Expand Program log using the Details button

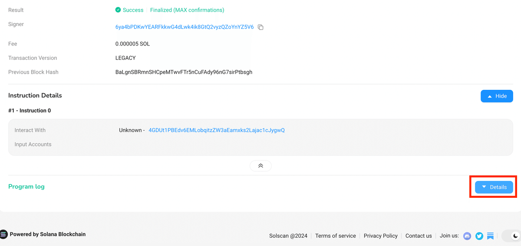coord(494,187)
